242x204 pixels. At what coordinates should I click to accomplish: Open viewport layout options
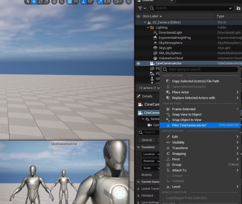tap(129, 2)
